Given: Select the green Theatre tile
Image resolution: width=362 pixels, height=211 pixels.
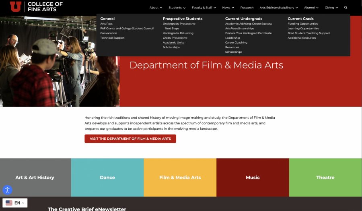Looking at the screenshot, I should (325, 178).
